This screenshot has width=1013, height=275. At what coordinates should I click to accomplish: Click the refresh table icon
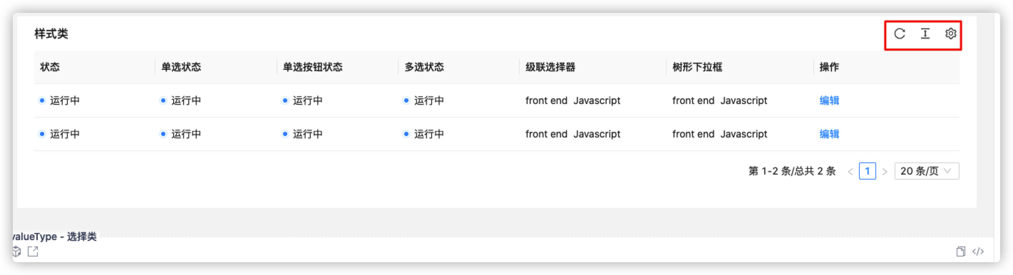click(x=900, y=34)
